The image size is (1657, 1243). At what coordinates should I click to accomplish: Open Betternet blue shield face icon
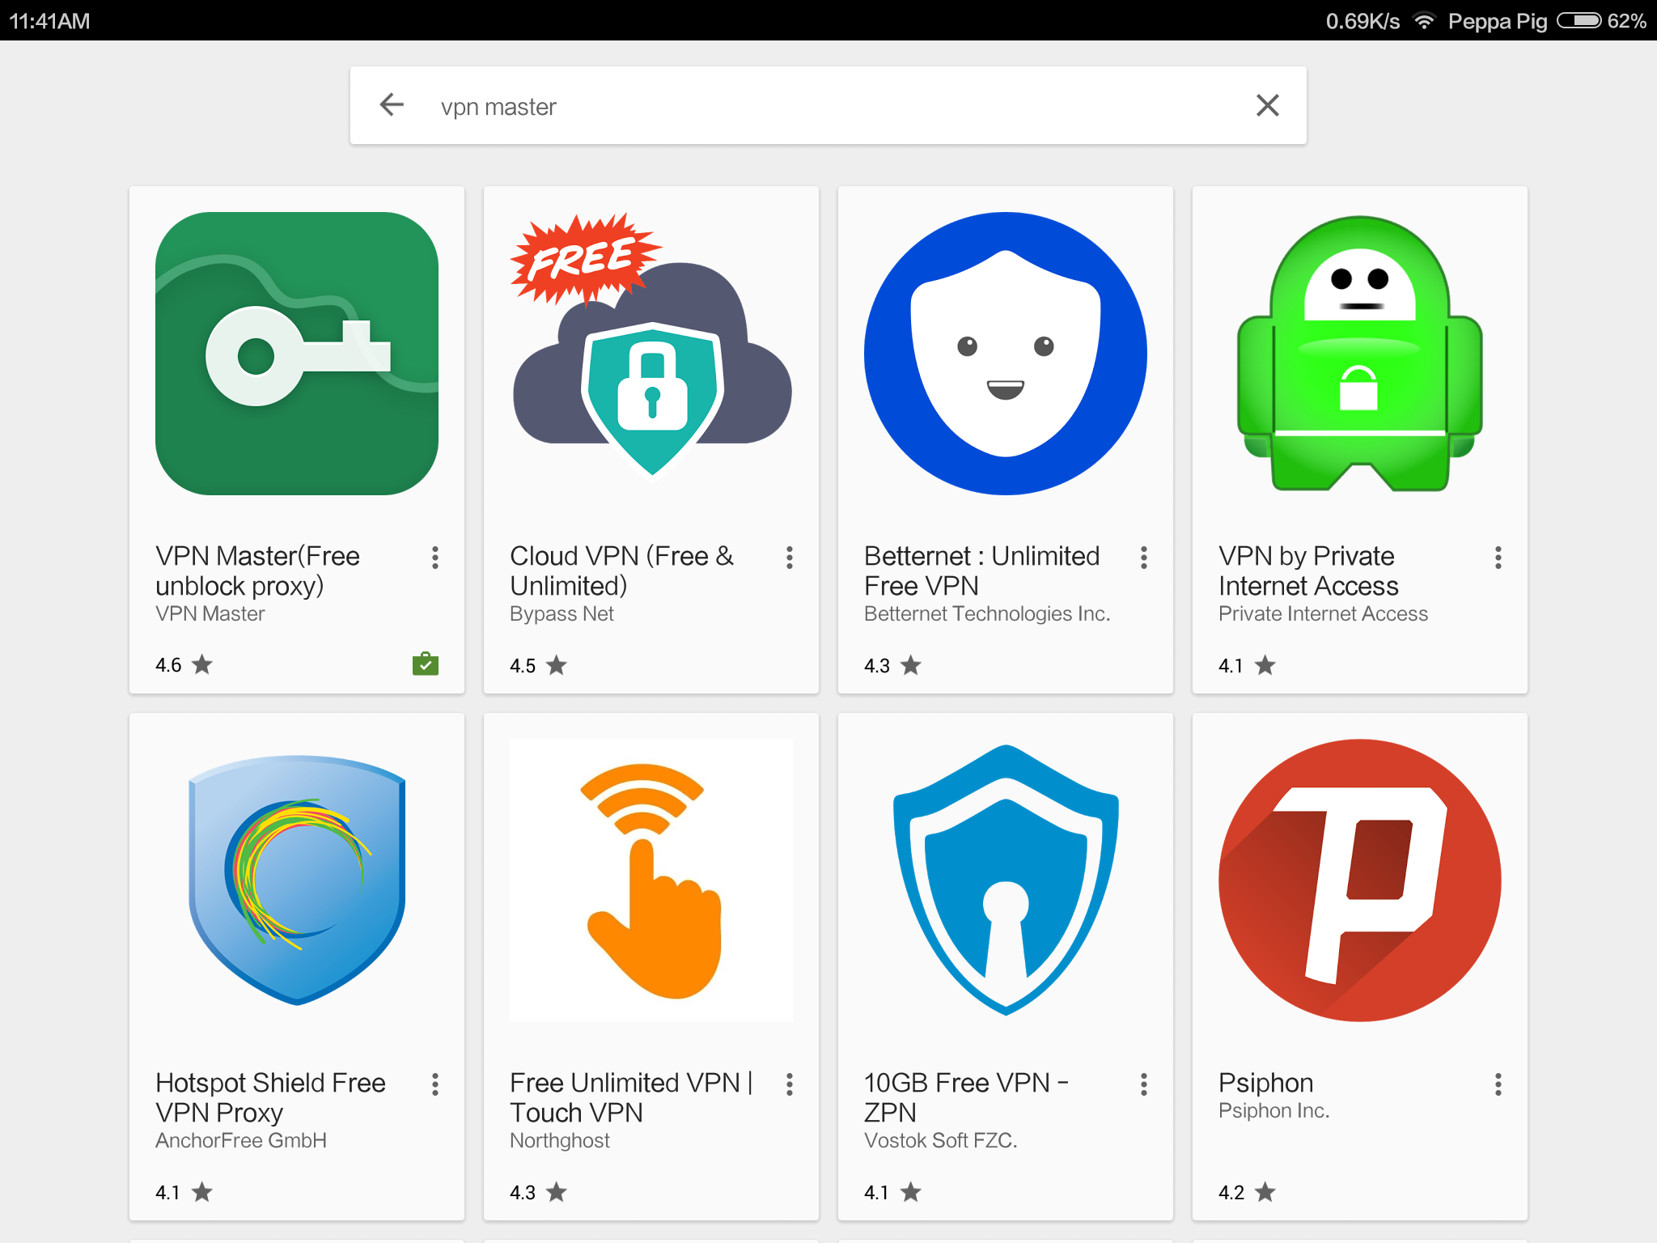(1006, 354)
